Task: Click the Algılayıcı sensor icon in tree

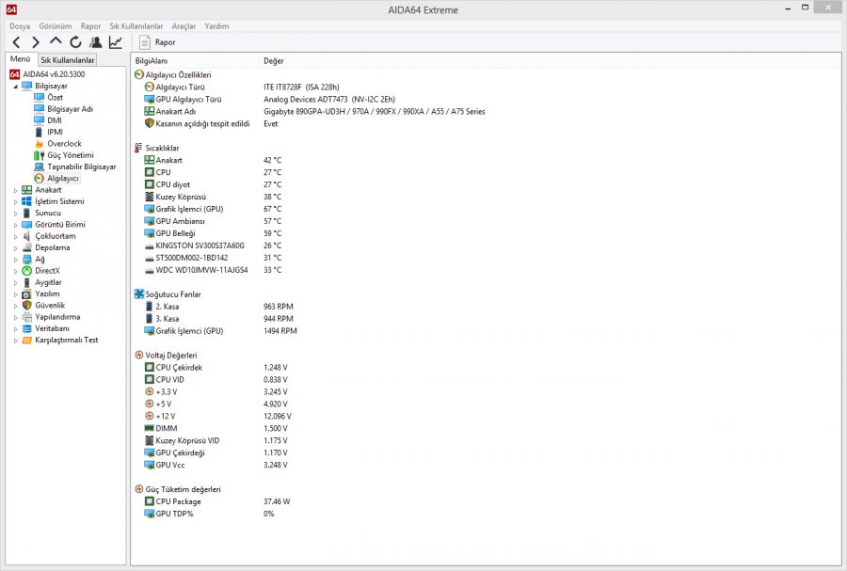Action: click(39, 178)
